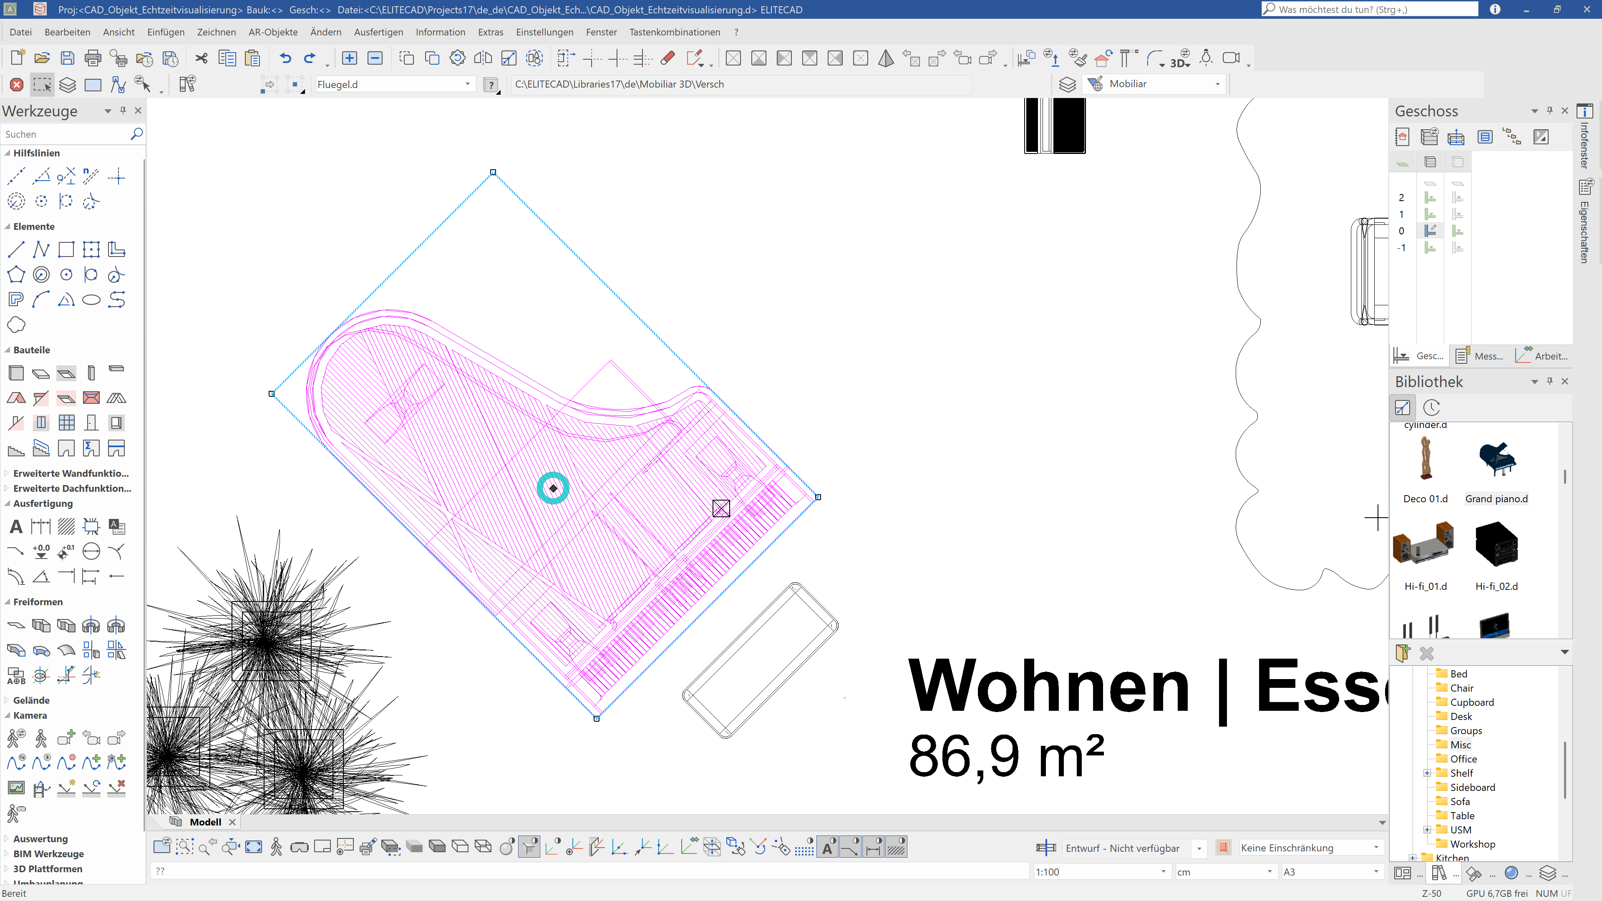Open the Ausfertigen menu

[x=378, y=32]
